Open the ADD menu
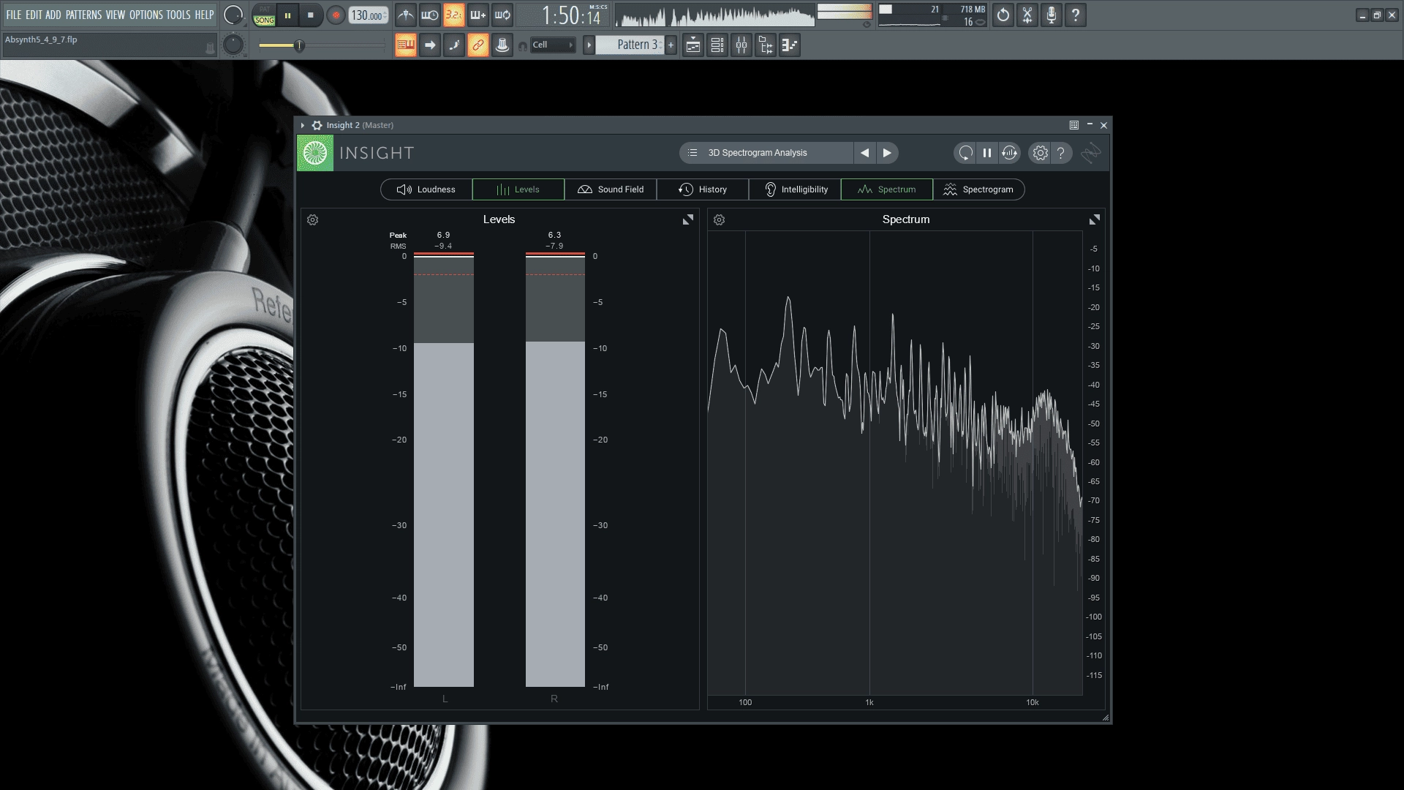Screen dimensions: 1404x790 tap(53, 15)
